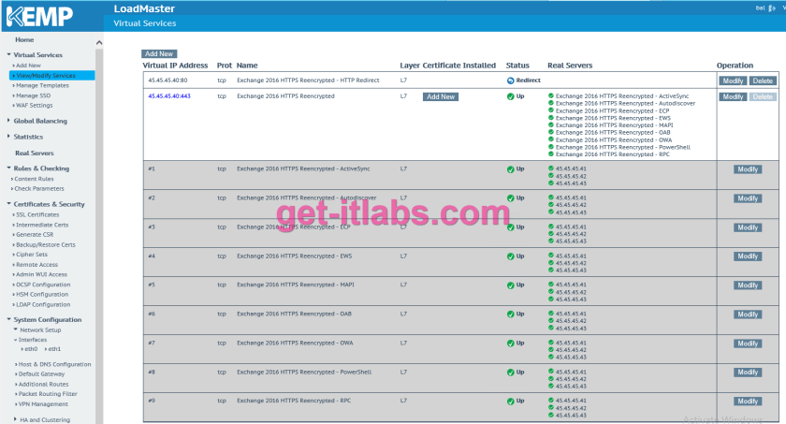This screenshot has height=424, width=786.
Task: Open Manage SSO page
Action: click(33, 95)
